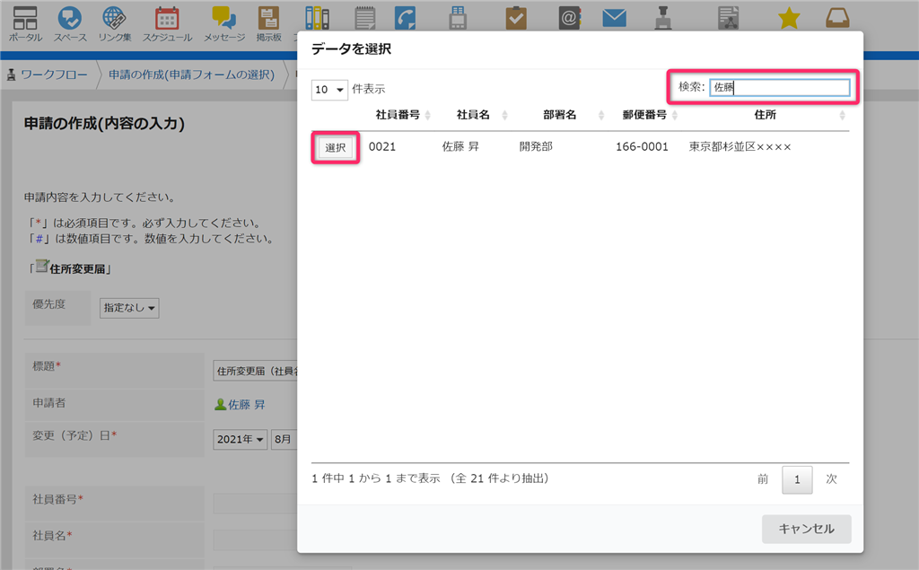Click the brown inbox tray icon
This screenshot has height=570, width=919.
[x=837, y=18]
